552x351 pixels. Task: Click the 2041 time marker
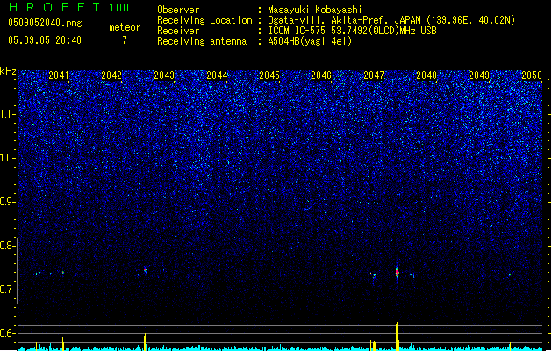pyautogui.click(x=59, y=75)
